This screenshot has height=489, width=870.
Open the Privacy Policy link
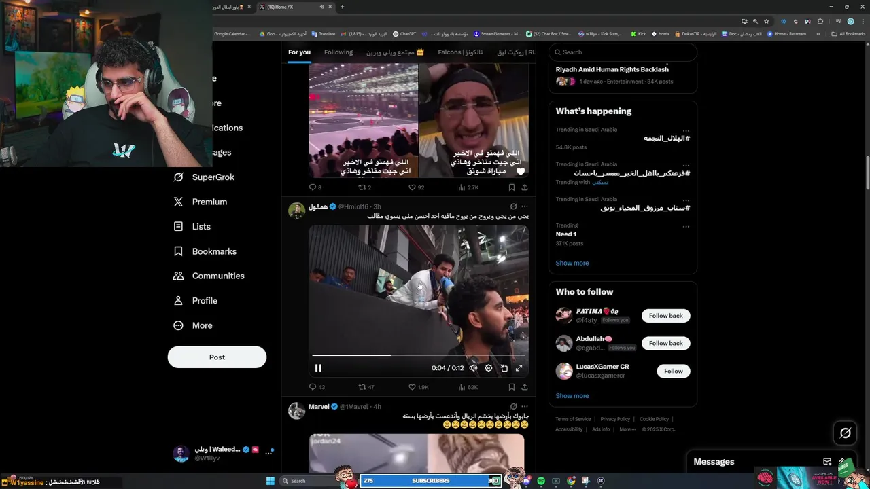pos(615,419)
